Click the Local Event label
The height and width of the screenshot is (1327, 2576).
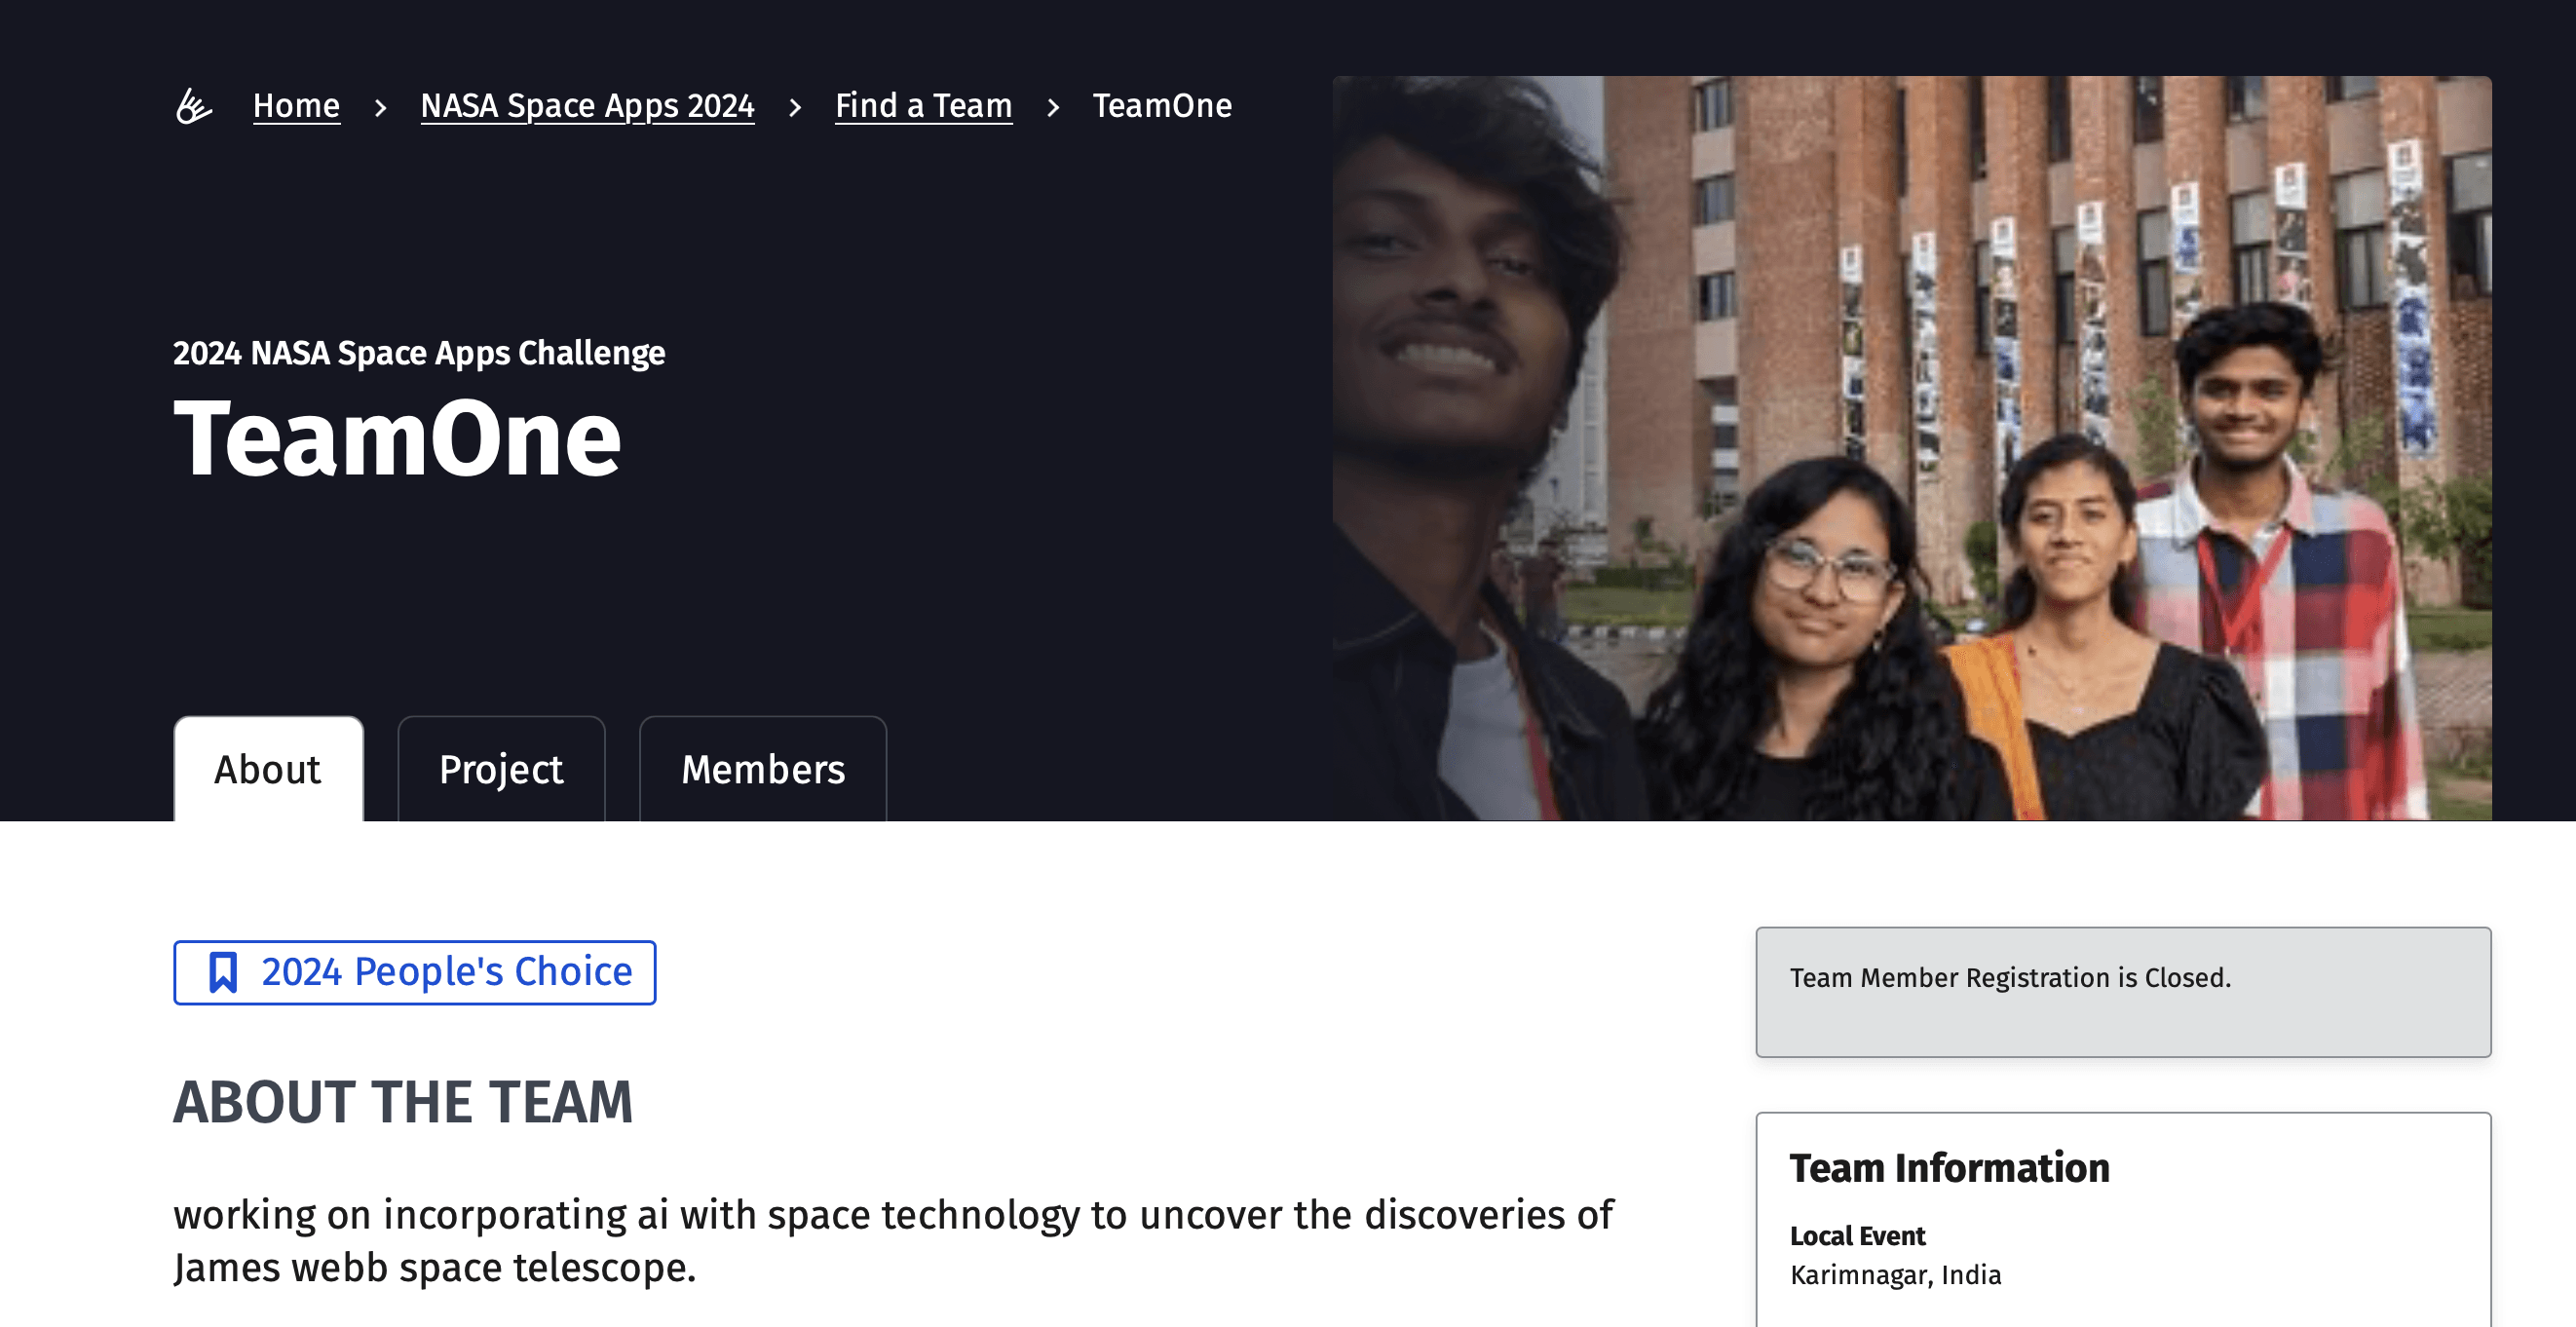(x=1857, y=1236)
